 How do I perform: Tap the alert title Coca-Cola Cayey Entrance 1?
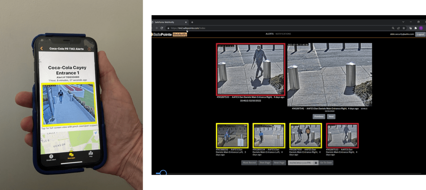tap(67, 70)
